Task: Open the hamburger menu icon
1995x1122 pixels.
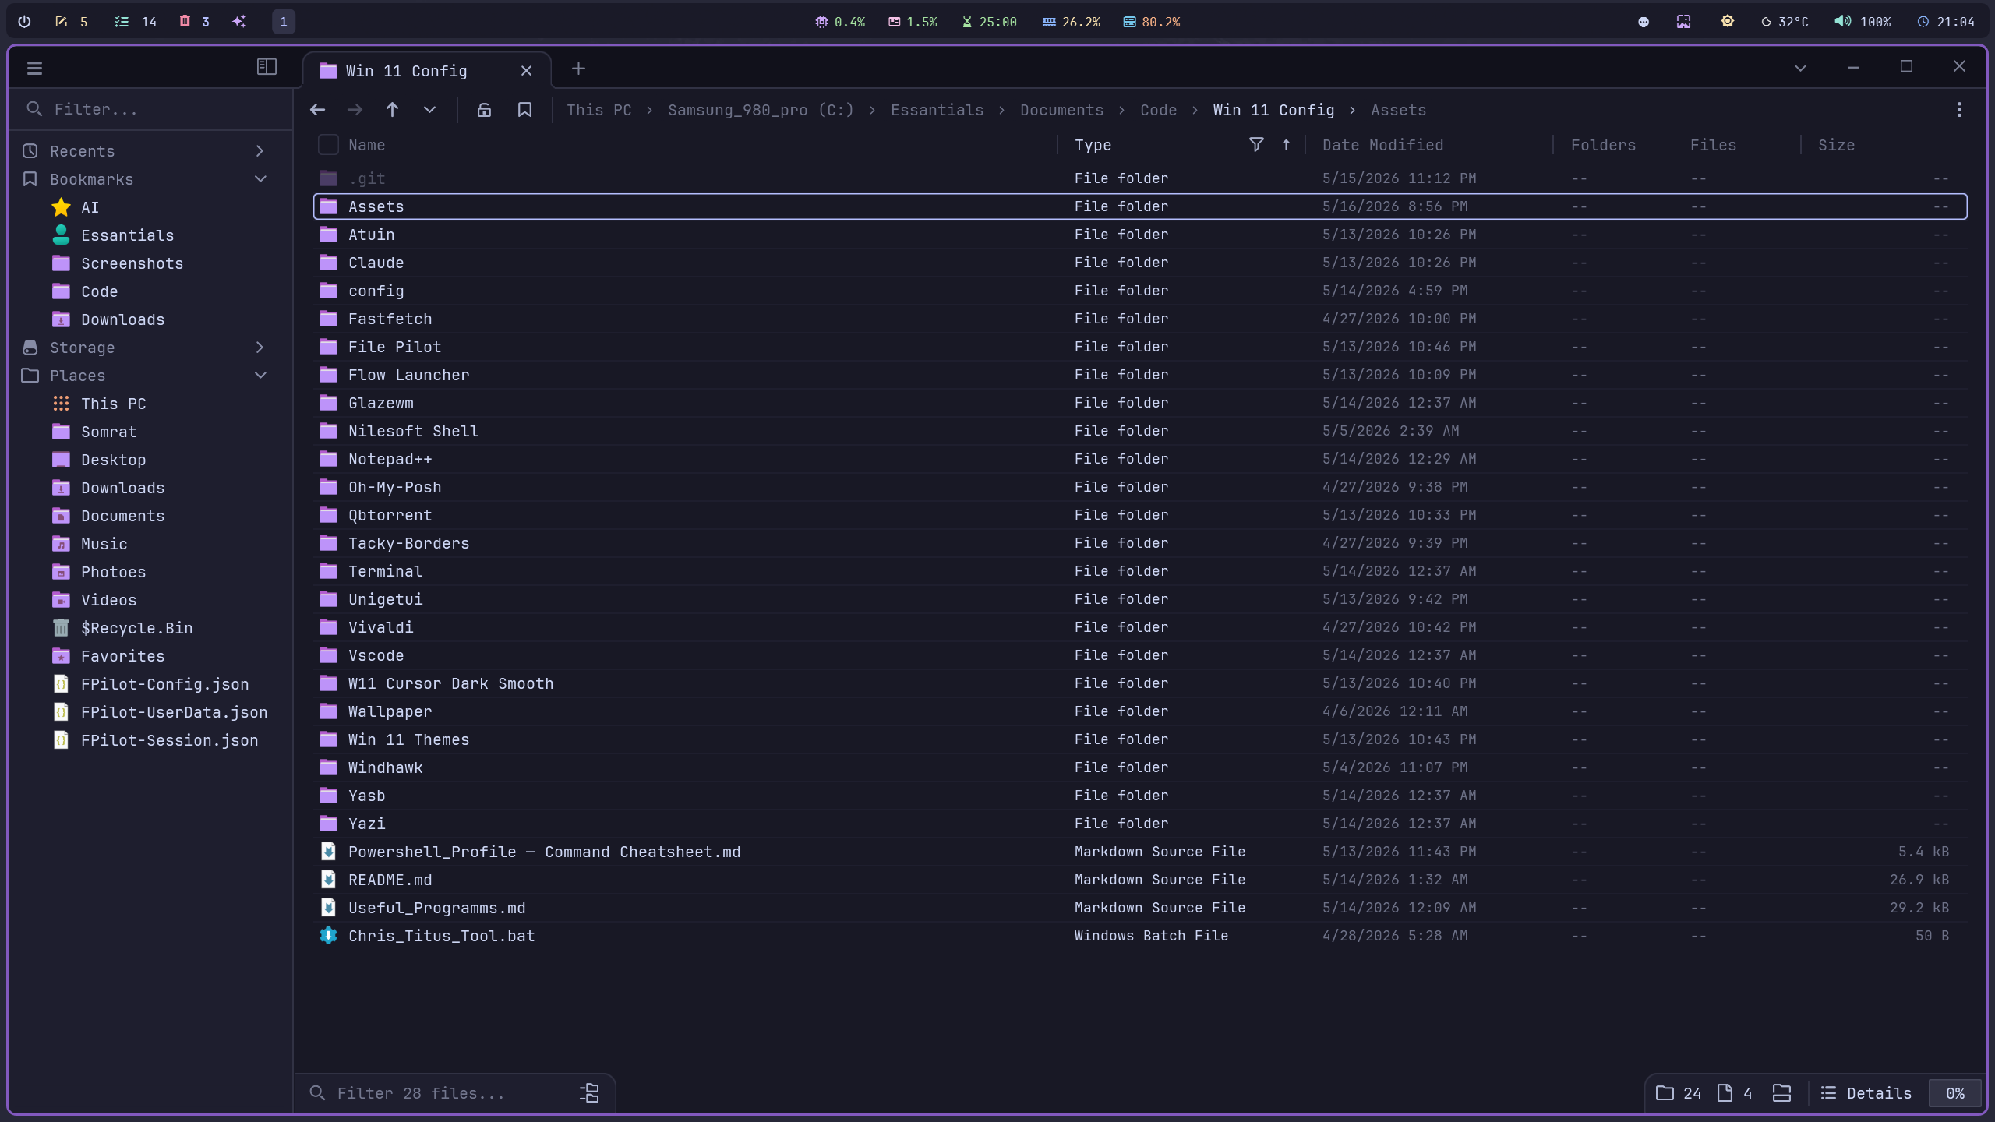Action: (34, 68)
